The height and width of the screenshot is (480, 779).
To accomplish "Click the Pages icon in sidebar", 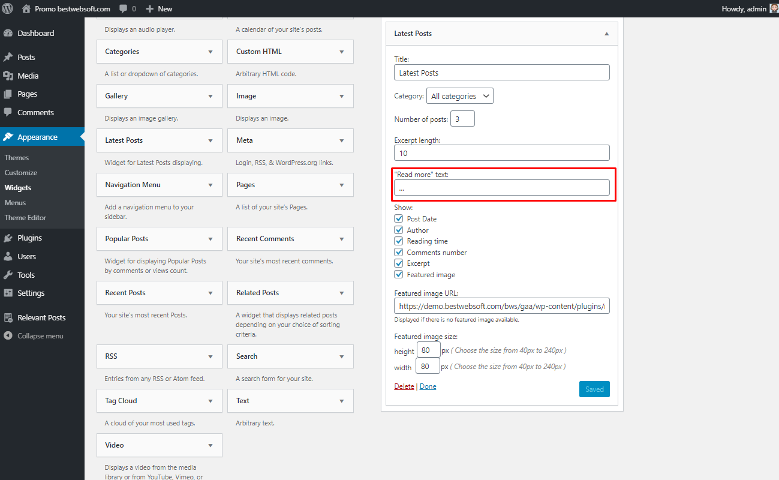I will [8, 94].
